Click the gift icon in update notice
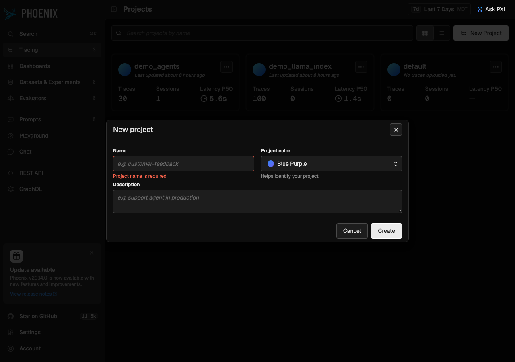Image resolution: width=515 pixels, height=362 pixels. tap(16, 256)
